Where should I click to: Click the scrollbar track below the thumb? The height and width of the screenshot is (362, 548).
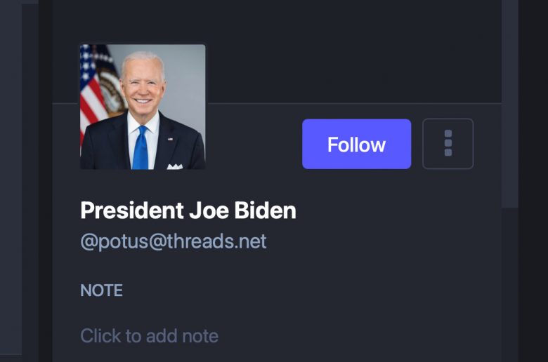tap(510, 285)
